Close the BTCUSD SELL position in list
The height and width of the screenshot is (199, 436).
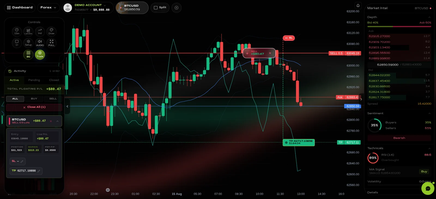51,121
